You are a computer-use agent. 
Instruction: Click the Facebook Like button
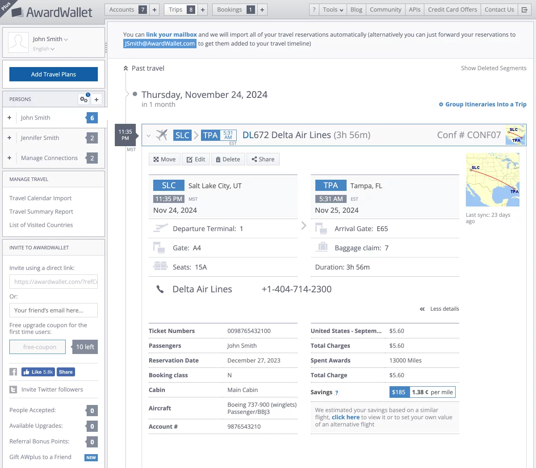38,372
